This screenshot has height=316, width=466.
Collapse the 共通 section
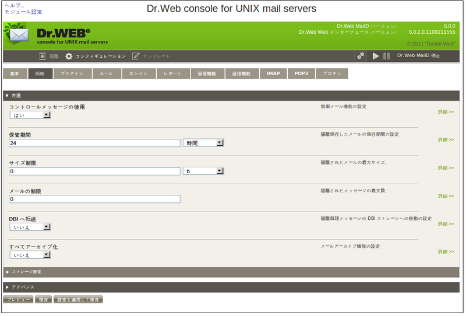(x=231, y=96)
